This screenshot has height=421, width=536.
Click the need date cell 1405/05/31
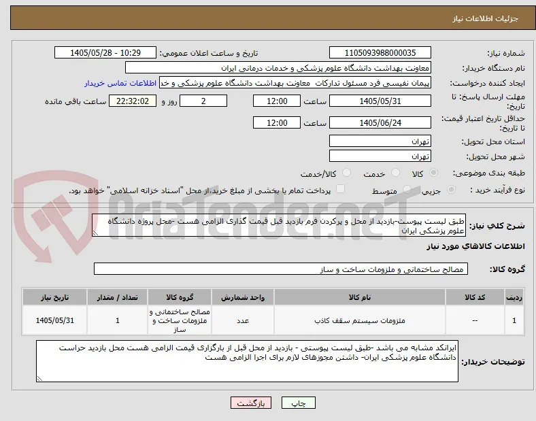[x=54, y=320]
